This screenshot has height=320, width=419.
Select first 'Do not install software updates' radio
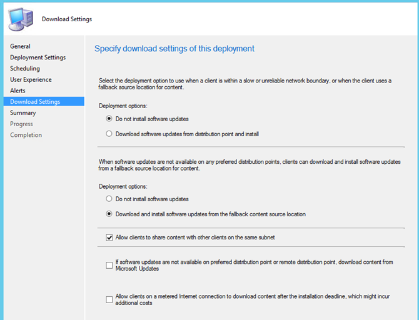click(x=109, y=119)
